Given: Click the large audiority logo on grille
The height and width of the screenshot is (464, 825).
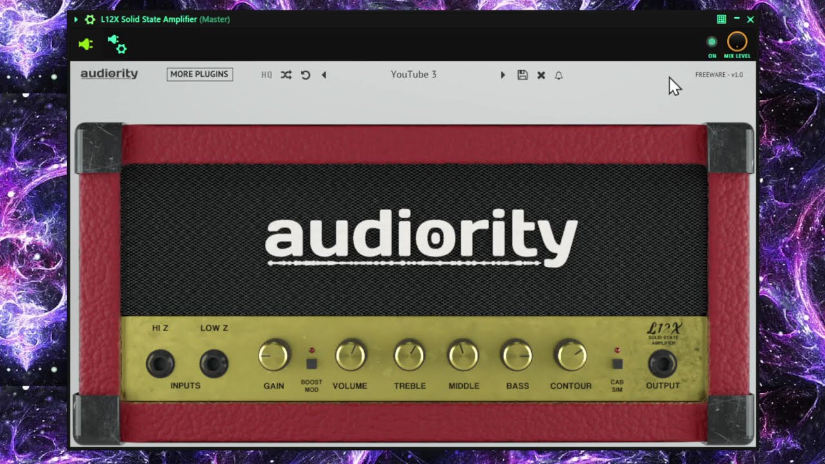Looking at the screenshot, I should pyautogui.click(x=422, y=237).
